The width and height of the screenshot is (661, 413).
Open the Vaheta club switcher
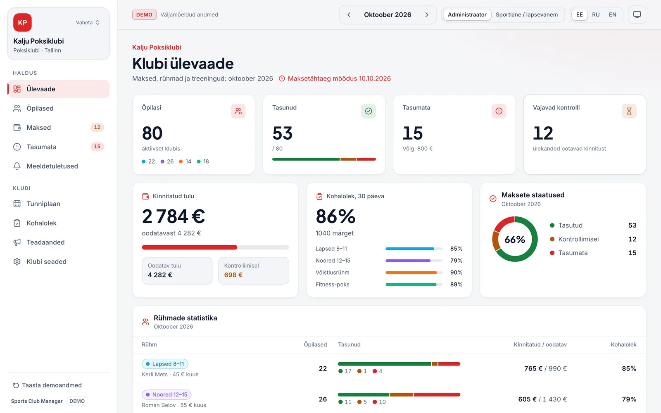click(x=88, y=23)
